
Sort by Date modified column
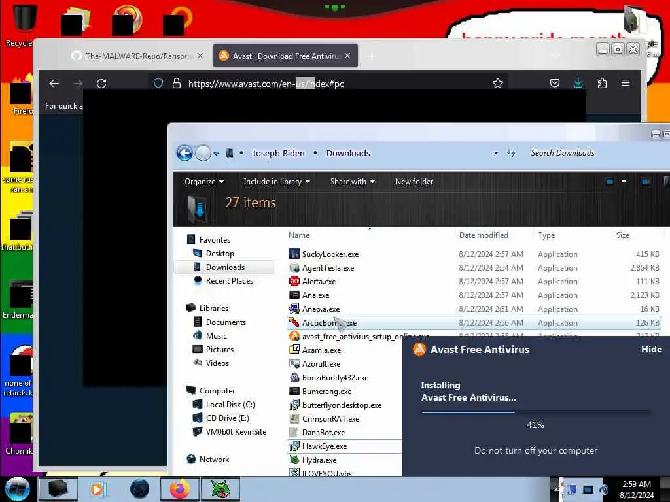click(x=484, y=235)
